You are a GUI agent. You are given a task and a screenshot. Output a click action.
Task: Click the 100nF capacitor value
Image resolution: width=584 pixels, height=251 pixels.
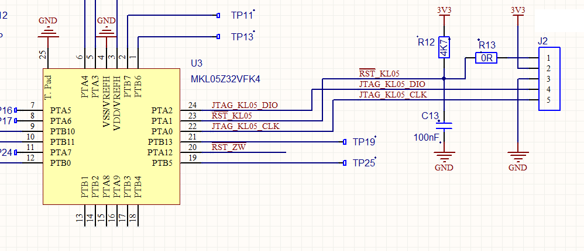tap(426, 138)
